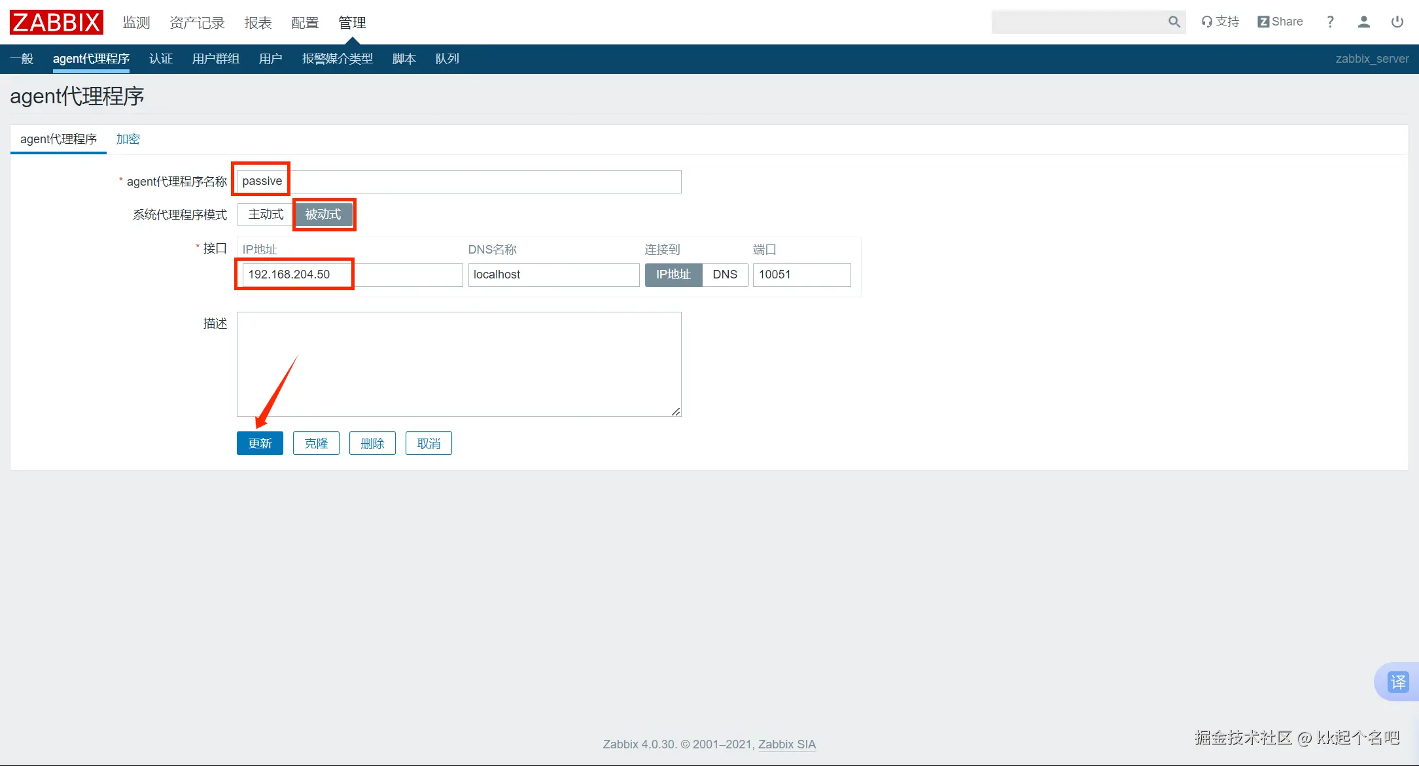Open the user profile icon
Screen dimensions: 1419x766
click(1364, 22)
